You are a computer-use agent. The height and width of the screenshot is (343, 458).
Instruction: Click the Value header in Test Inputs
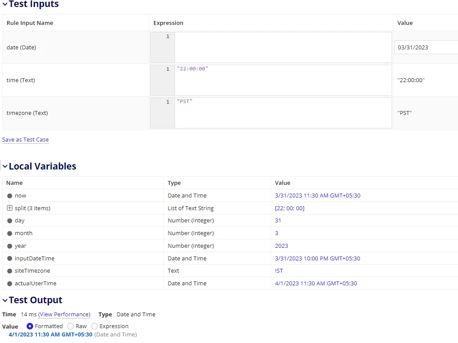[405, 23]
